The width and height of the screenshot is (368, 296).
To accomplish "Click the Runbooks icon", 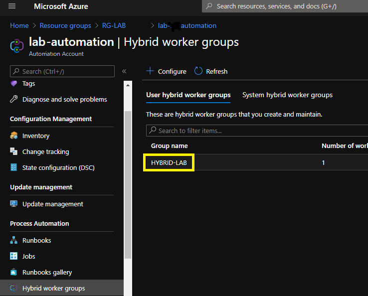I will (14, 240).
